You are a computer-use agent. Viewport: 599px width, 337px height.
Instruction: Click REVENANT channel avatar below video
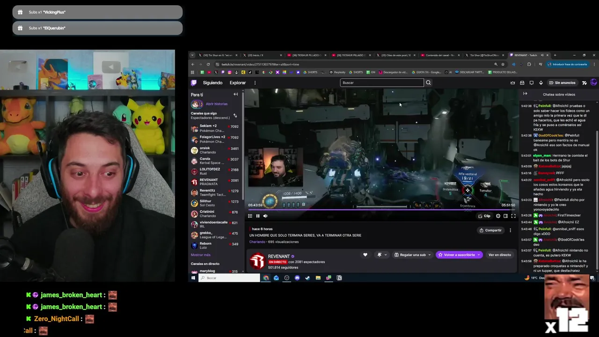(x=257, y=261)
